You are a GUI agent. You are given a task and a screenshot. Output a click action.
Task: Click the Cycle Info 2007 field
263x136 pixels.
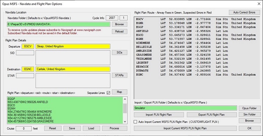(x=112, y=18)
